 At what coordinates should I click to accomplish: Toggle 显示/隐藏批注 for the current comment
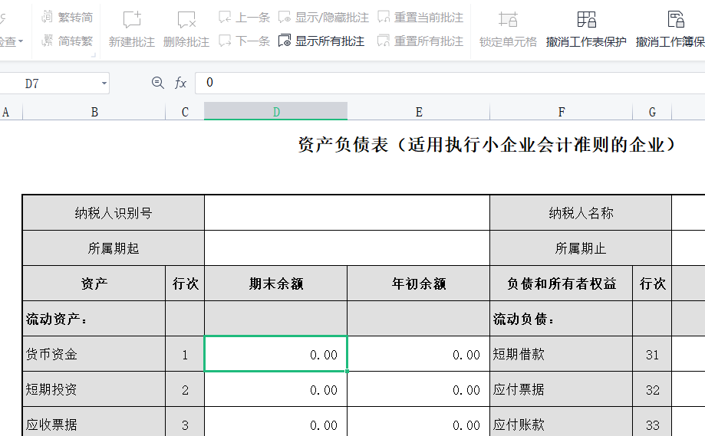coord(323,18)
